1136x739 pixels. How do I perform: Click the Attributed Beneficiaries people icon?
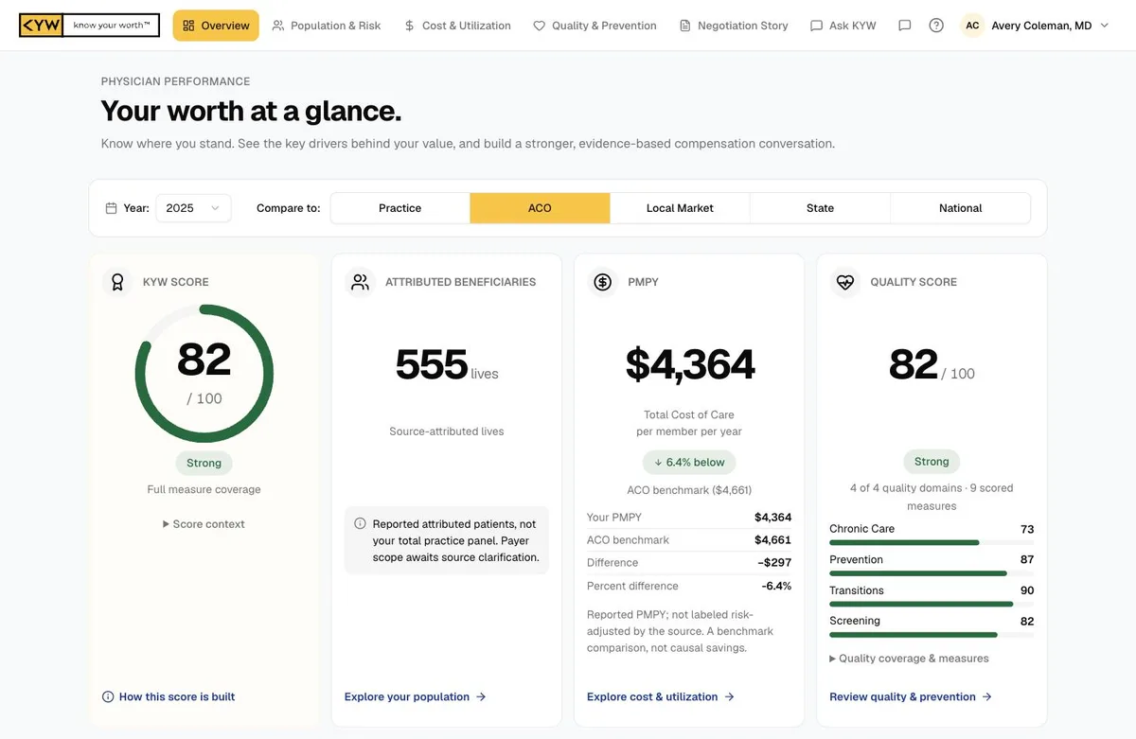click(360, 282)
